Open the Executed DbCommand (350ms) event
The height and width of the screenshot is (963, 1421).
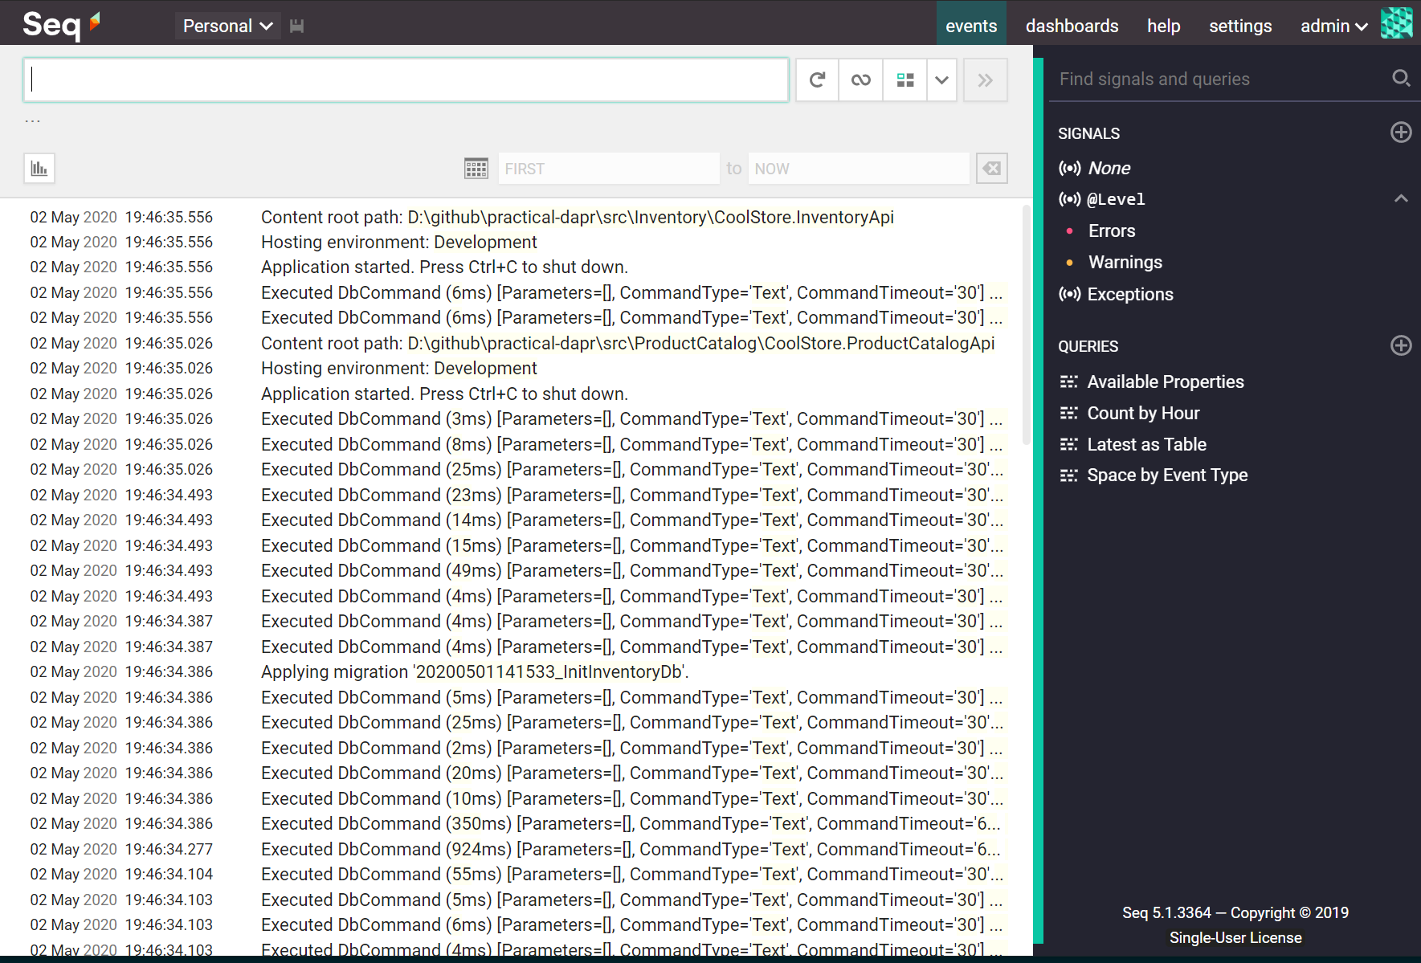(x=631, y=823)
